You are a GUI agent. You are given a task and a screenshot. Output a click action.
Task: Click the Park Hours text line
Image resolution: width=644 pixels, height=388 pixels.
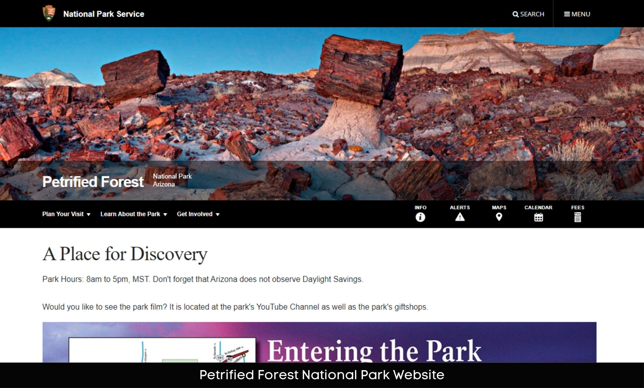coord(203,279)
